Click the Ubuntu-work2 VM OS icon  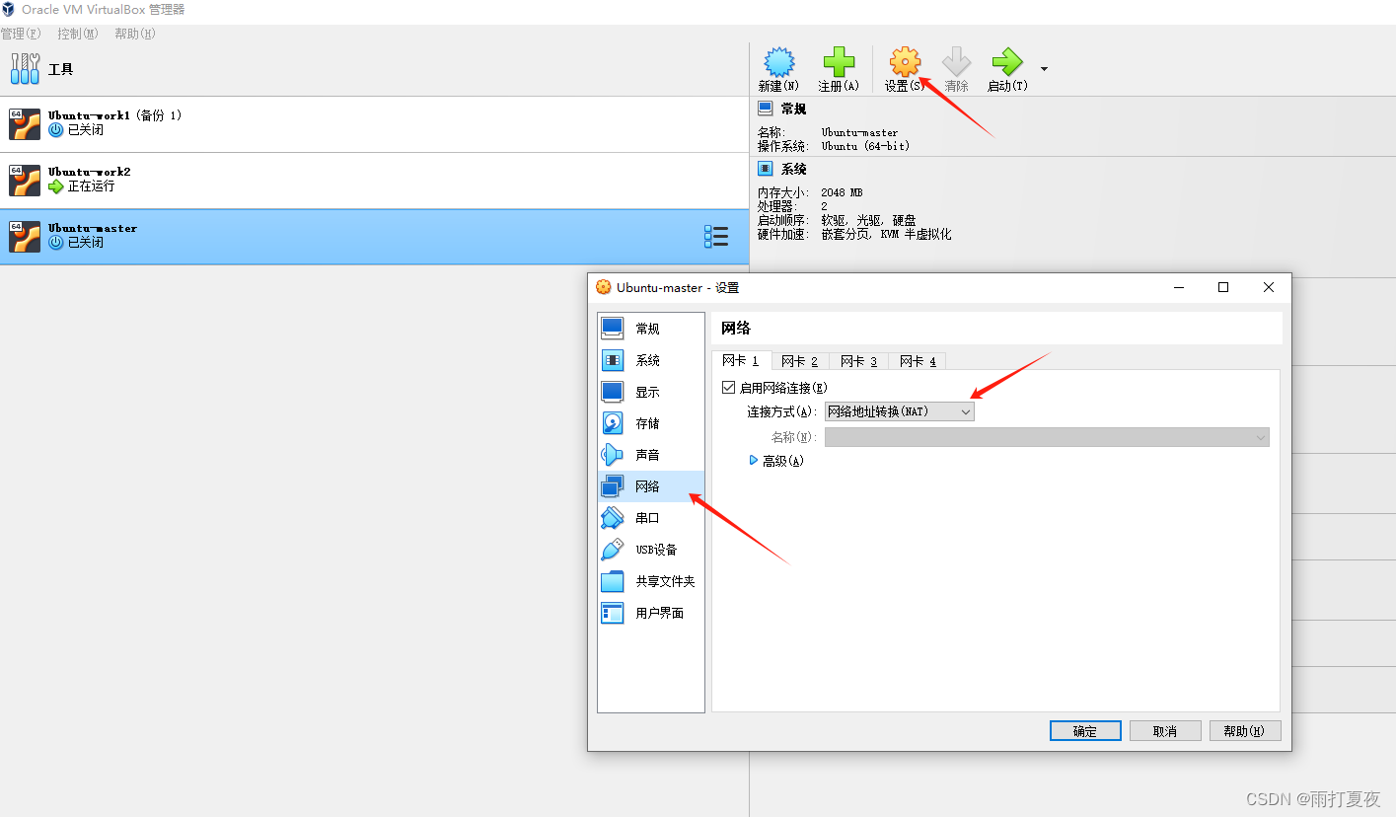(25, 181)
